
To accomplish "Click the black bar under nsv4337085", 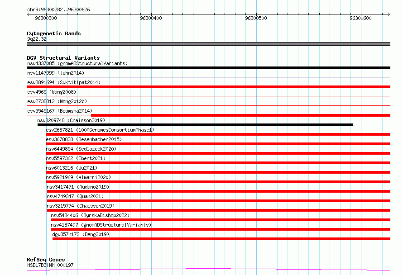I will point(208,68).
